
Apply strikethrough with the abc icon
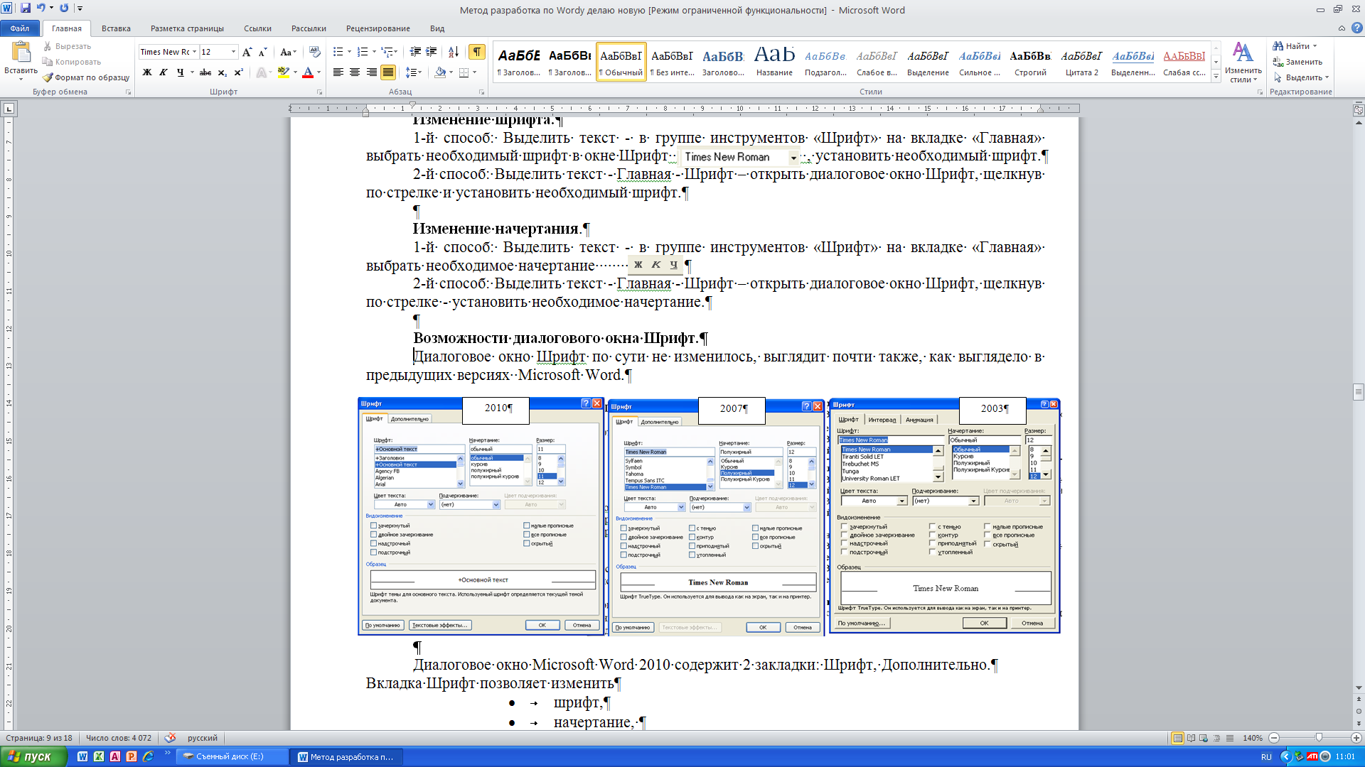pyautogui.click(x=205, y=72)
